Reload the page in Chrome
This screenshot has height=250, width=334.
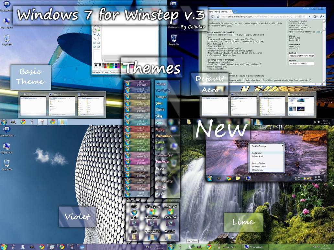(x=212, y=16)
